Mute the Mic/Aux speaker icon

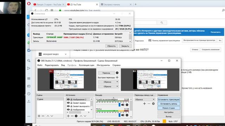coord(123,115)
